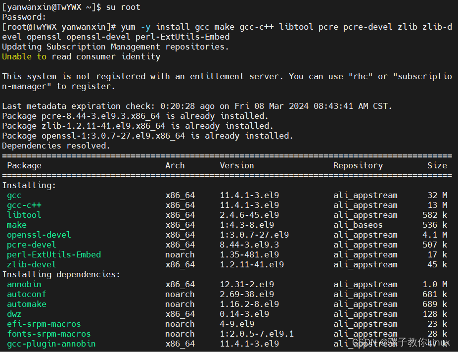The width and height of the screenshot is (458, 352).
Task: Click 'Package pcre-8.44-3.el9.3.x86_64' installed line
Action: (x=135, y=116)
